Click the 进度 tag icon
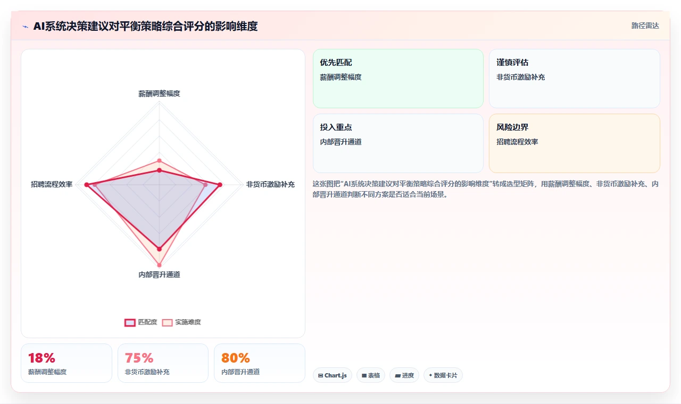The width and height of the screenshot is (681, 404). (397, 376)
